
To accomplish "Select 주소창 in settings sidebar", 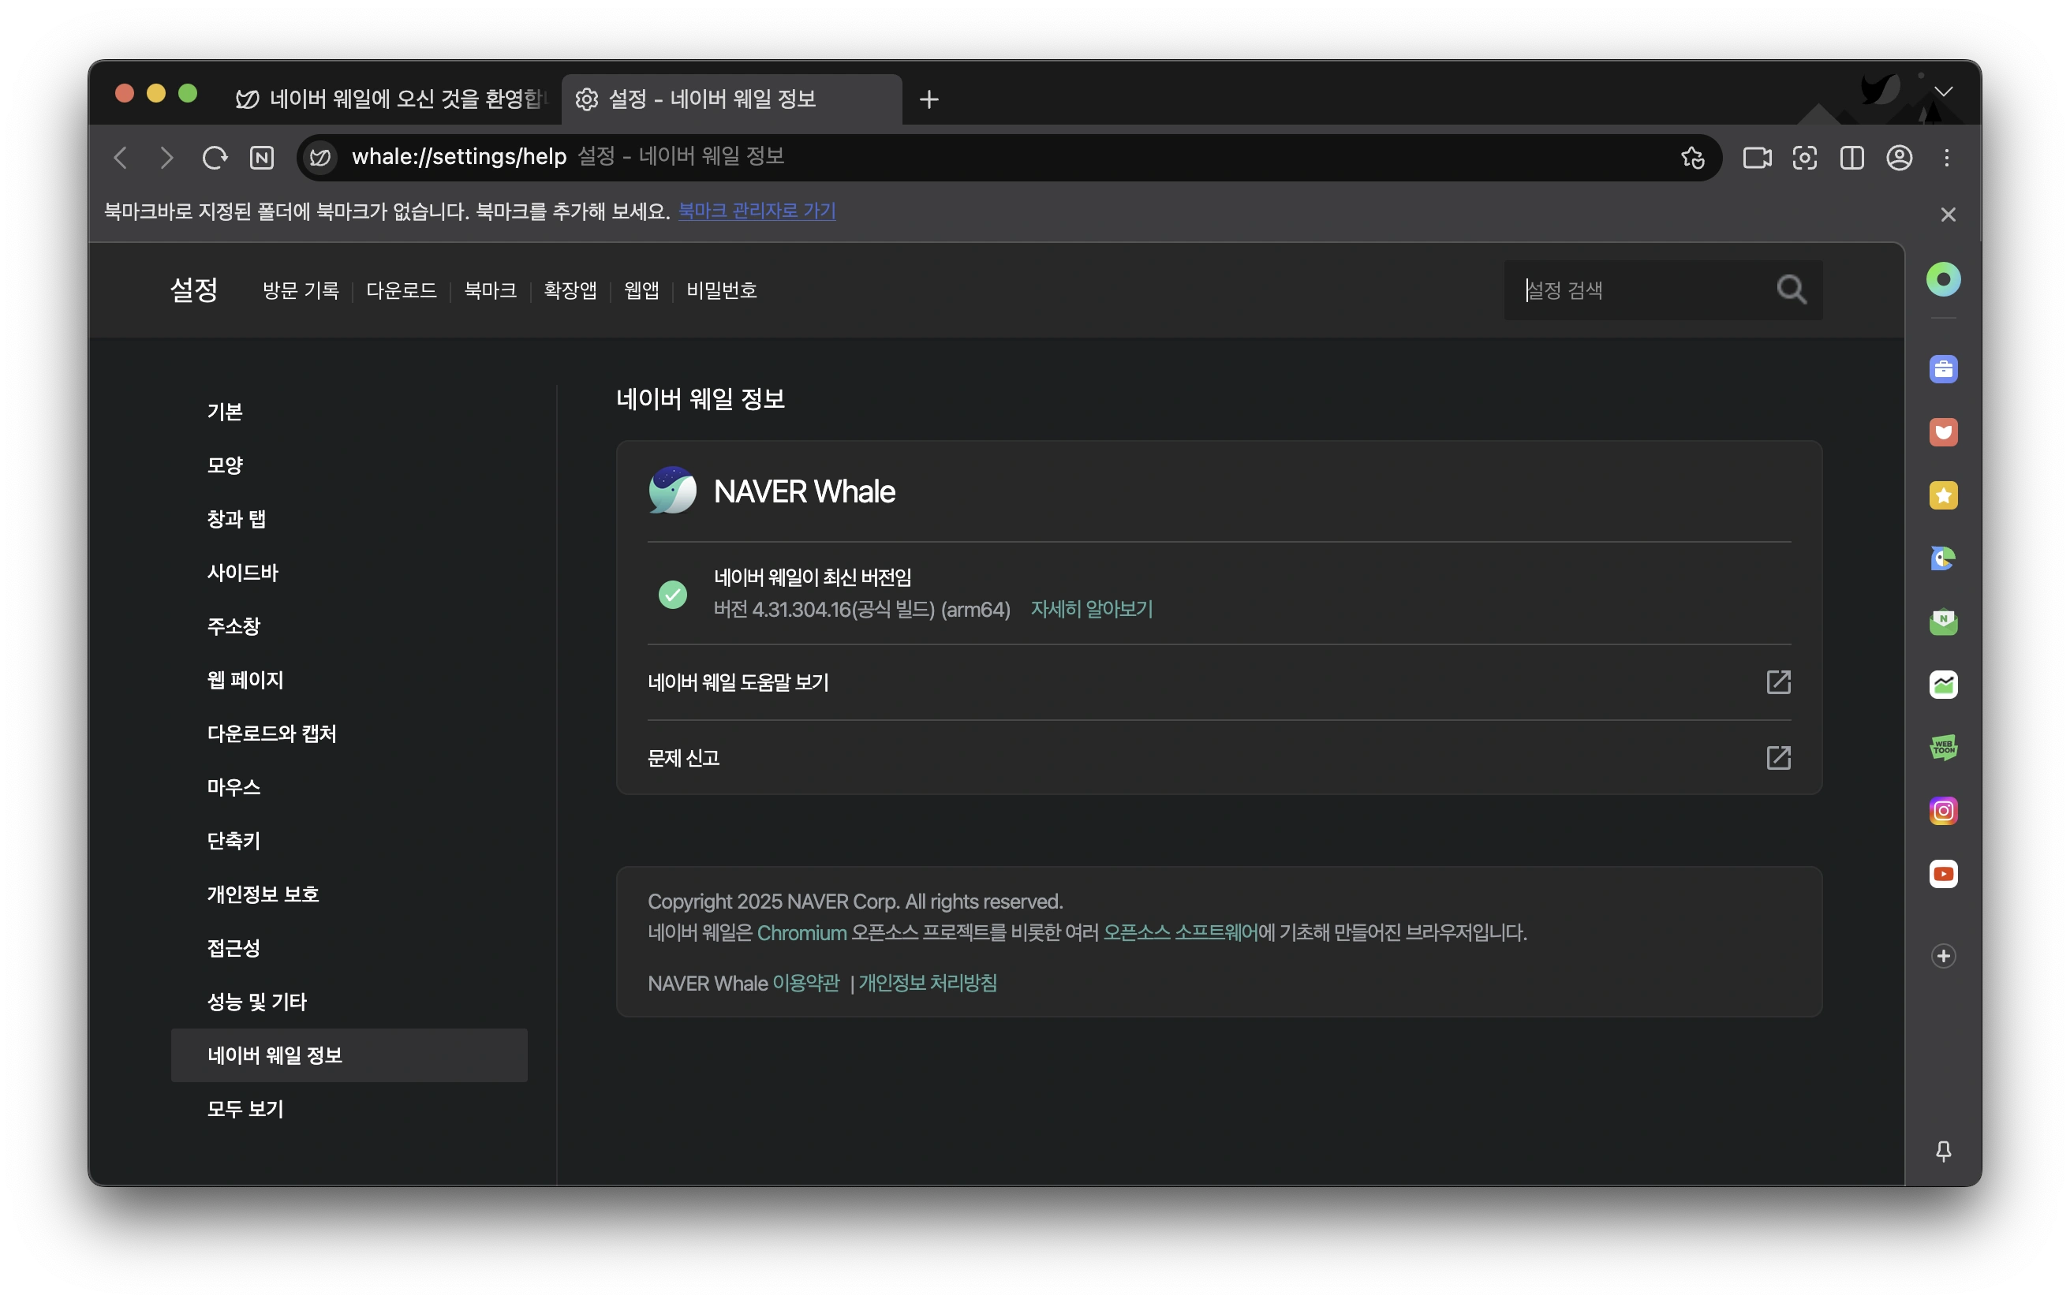I will click(349, 625).
